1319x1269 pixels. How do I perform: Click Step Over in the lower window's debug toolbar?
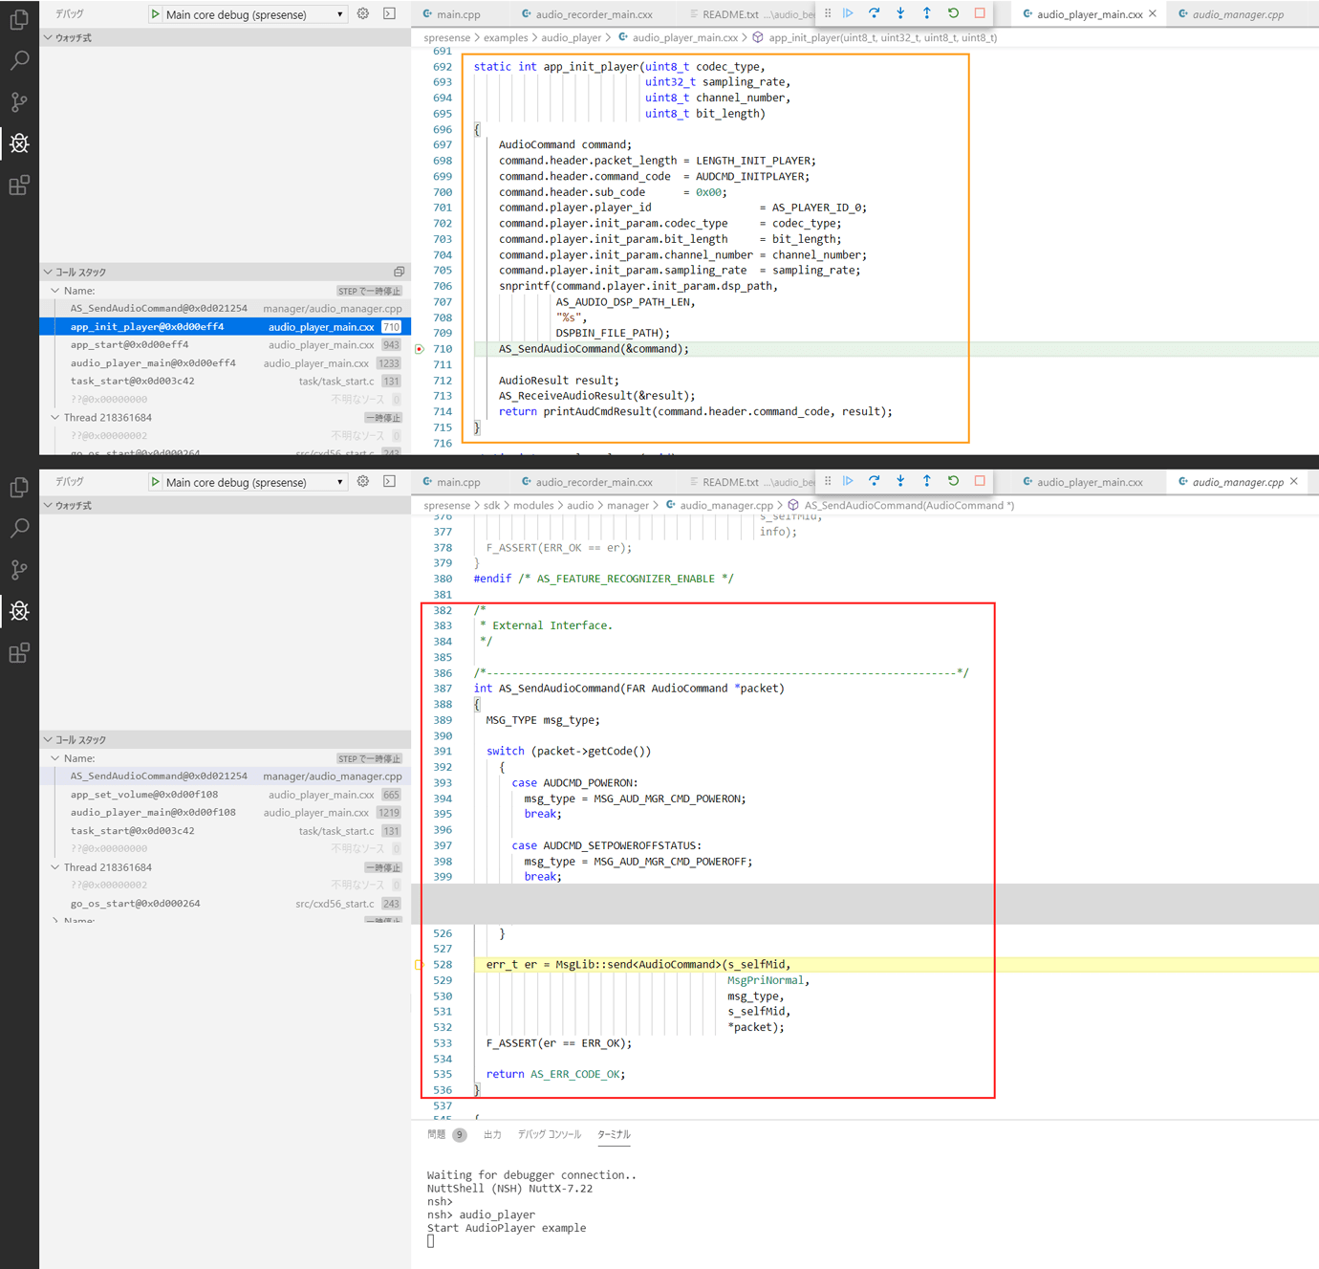coord(874,481)
